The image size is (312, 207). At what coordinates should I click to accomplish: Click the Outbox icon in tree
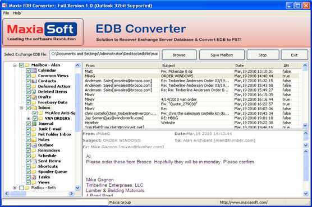[34, 145]
